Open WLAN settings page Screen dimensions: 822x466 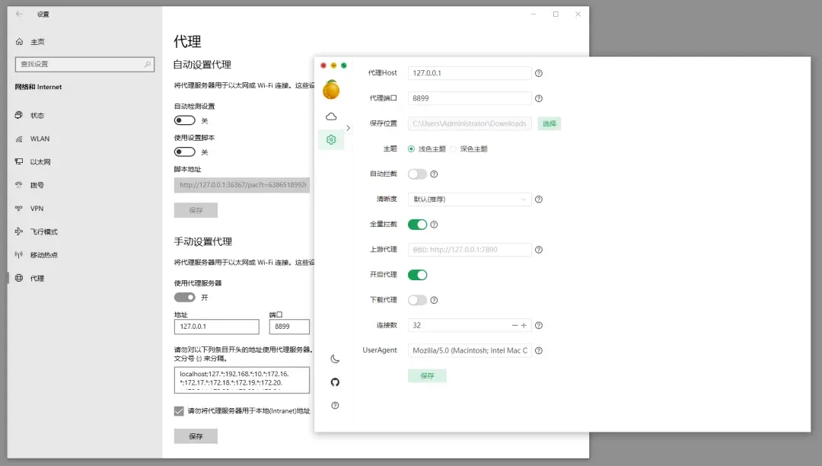(84, 139)
